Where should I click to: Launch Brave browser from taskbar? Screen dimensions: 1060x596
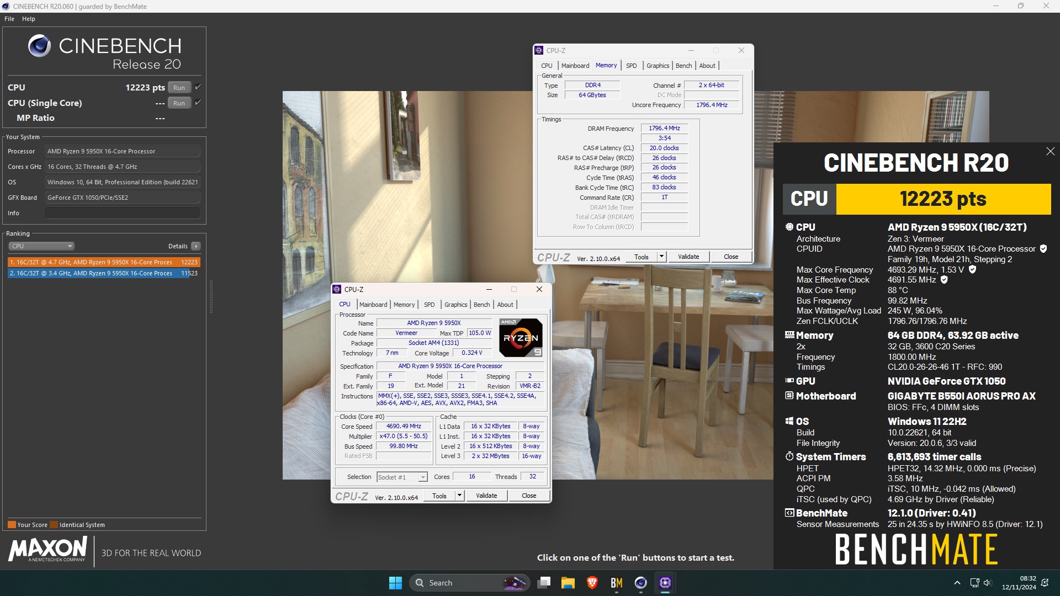(x=592, y=583)
